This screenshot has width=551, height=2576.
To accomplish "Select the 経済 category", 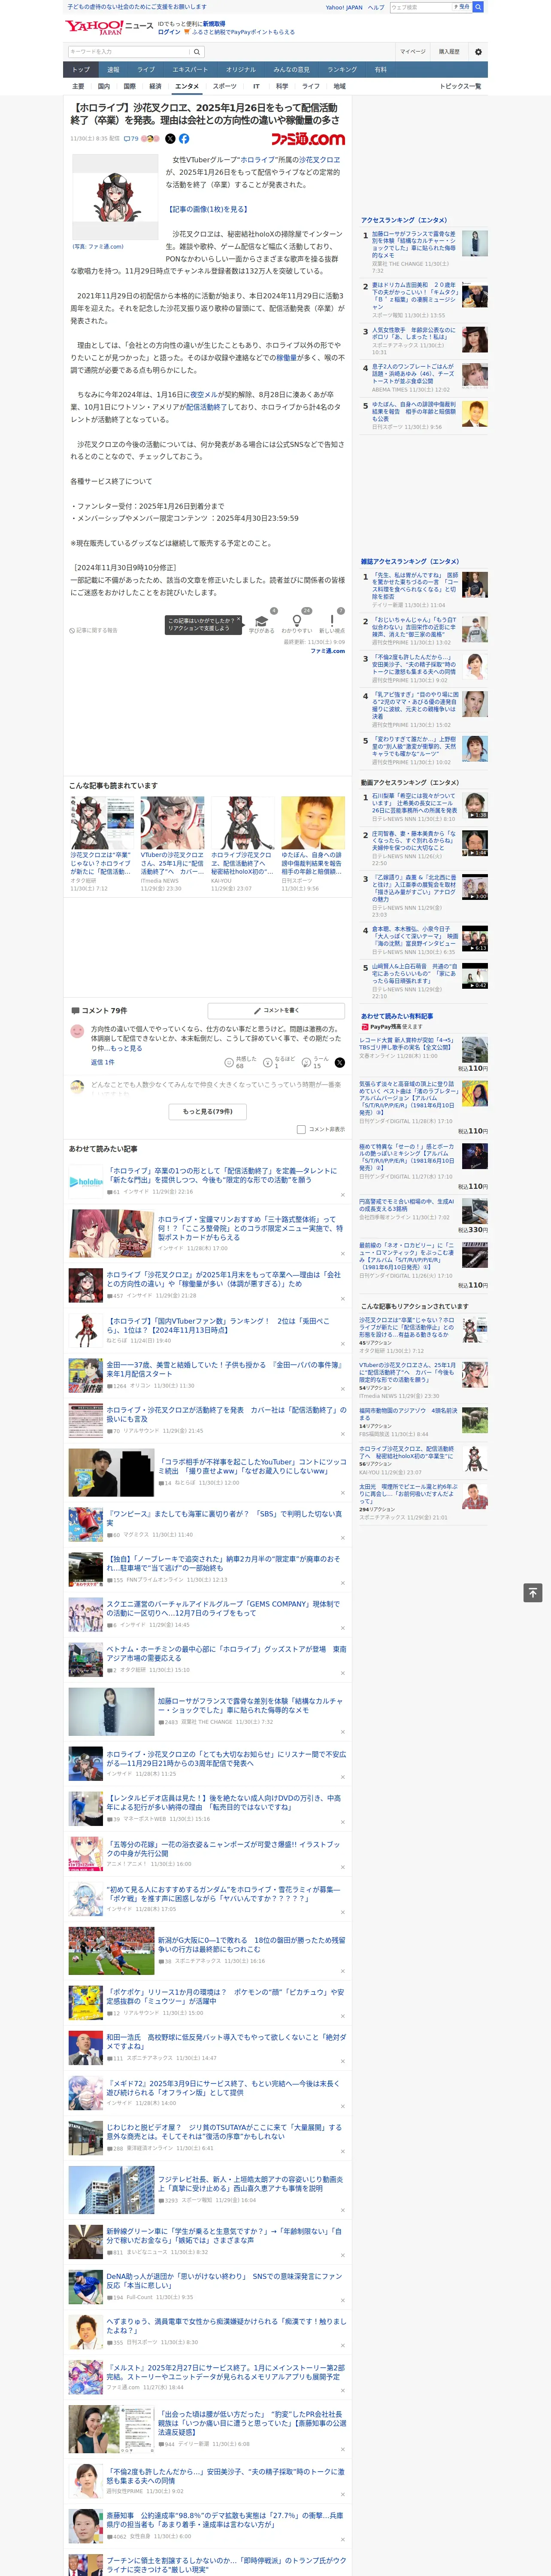I will tap(155, 86).
